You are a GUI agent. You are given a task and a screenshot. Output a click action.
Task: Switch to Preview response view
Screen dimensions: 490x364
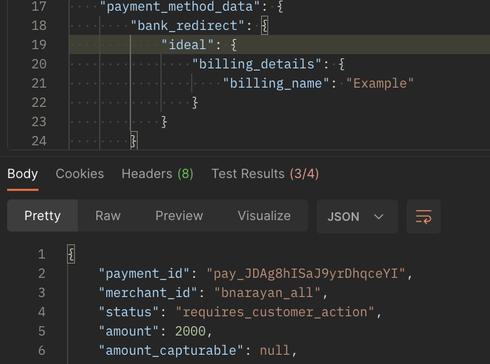(179, 216)
